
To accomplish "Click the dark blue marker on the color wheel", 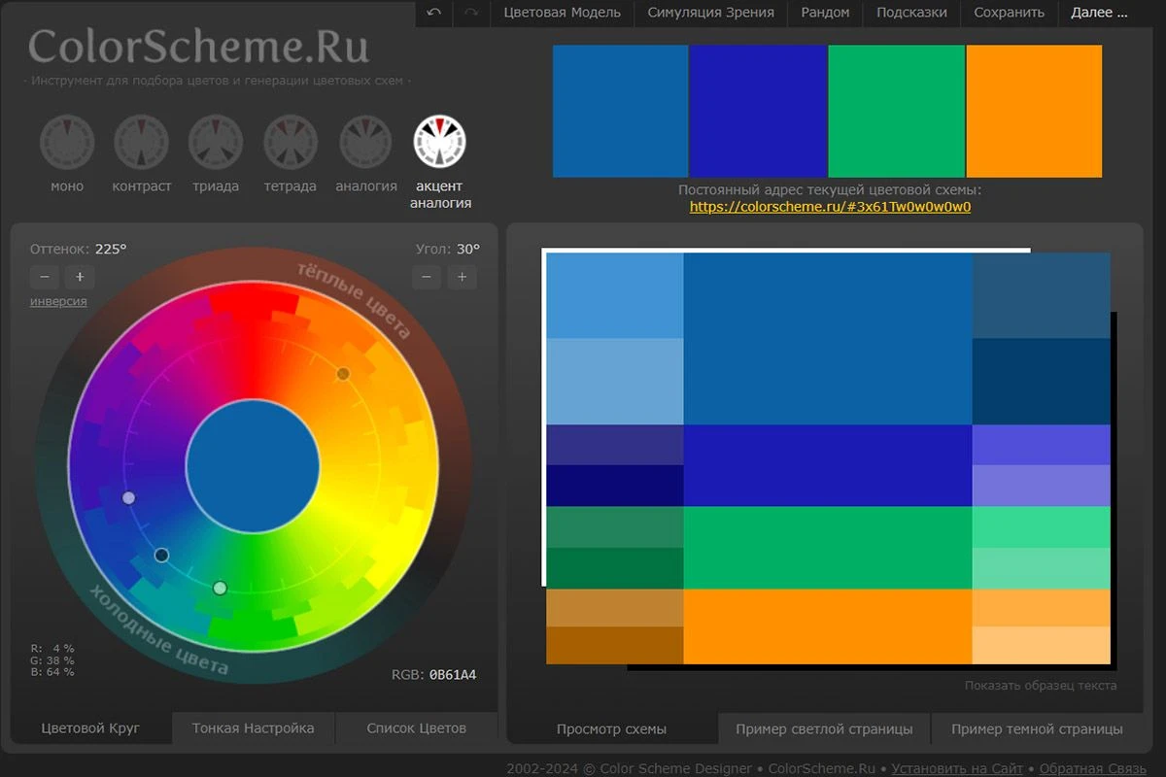I will pyautogui.click(x=161, y=556).
